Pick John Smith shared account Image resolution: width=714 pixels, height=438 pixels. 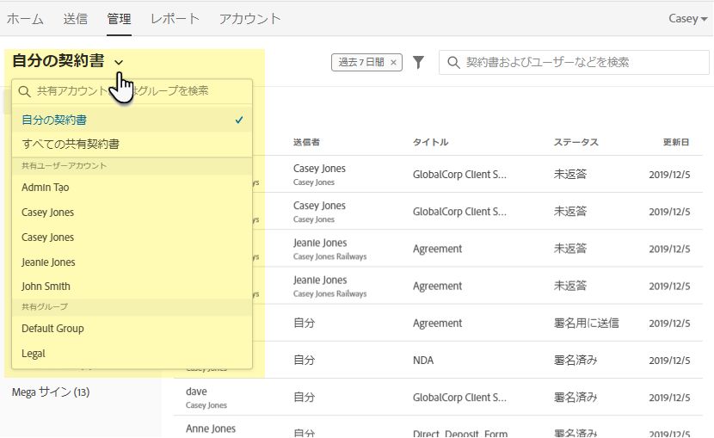point(132,287)
